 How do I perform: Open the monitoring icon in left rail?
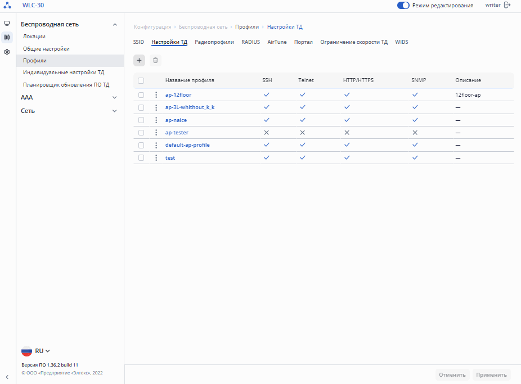click(x=7, y=24)
